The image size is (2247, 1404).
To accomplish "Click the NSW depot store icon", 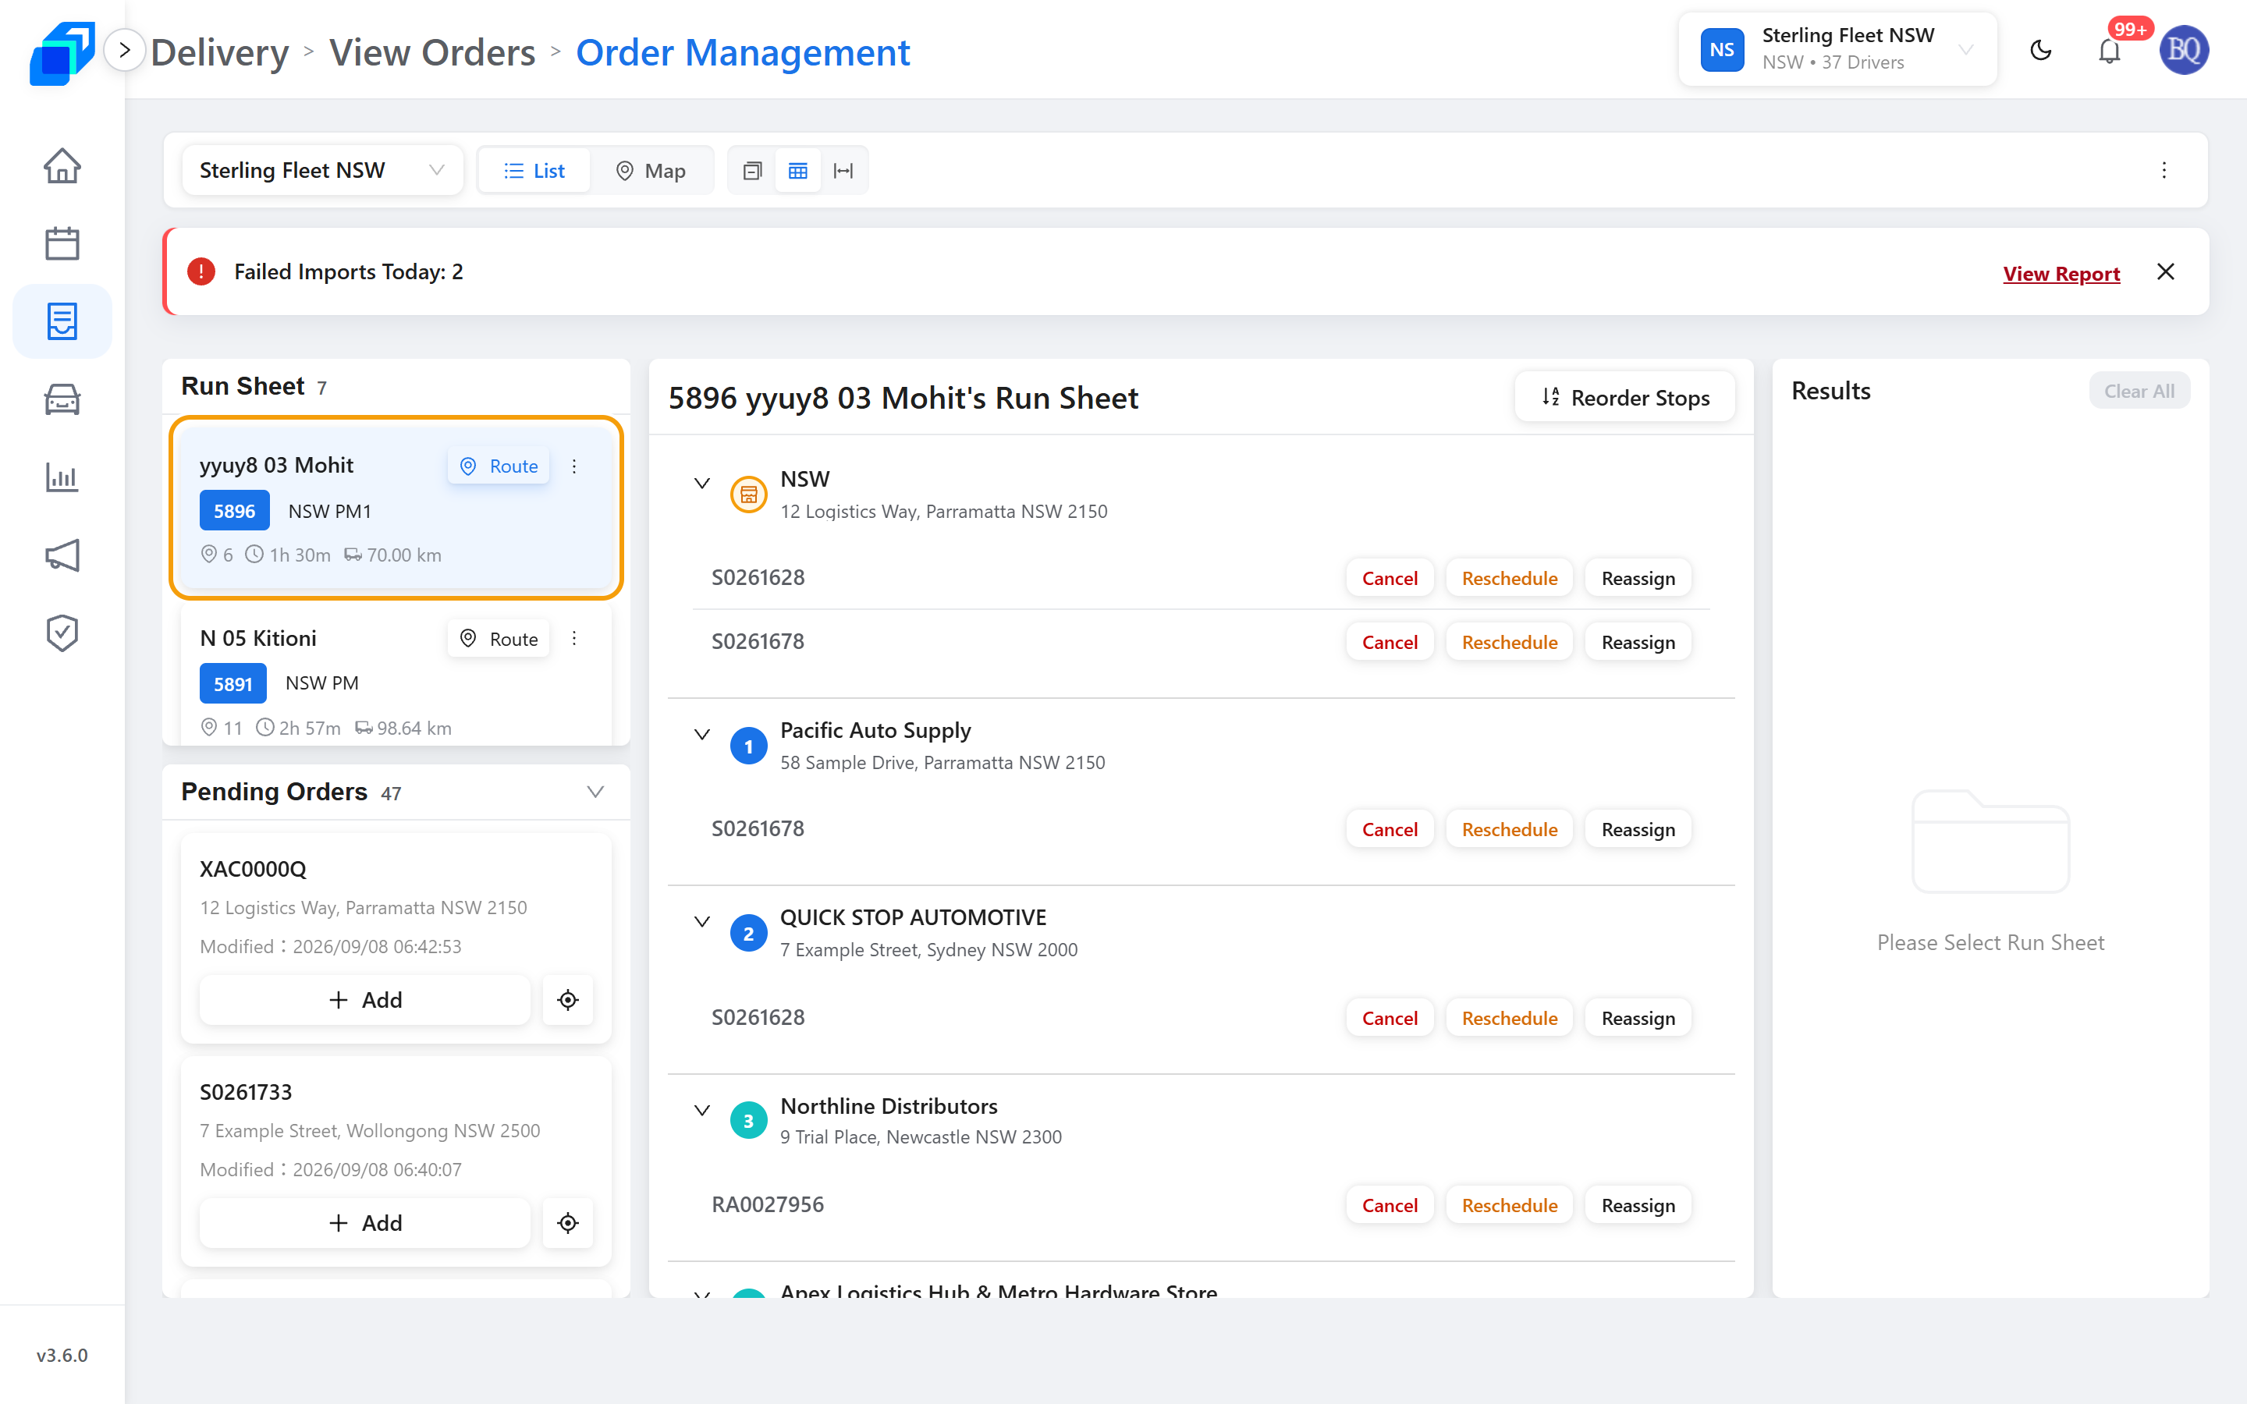I will click(748, 495).
